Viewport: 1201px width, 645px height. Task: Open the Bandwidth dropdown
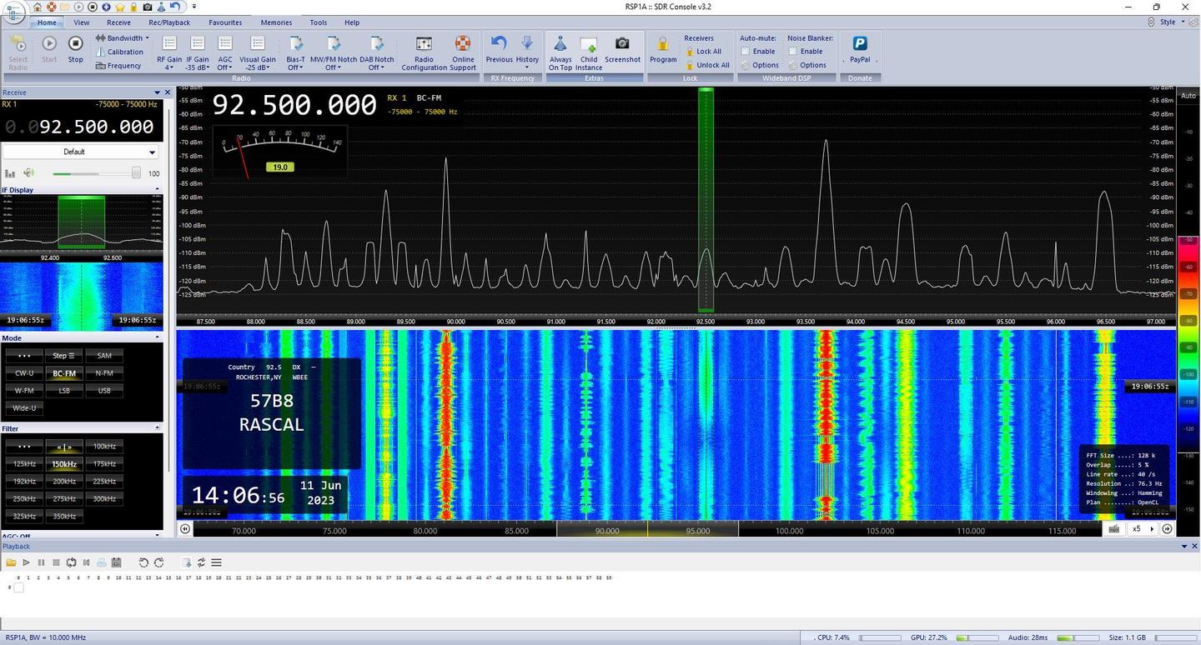coord(123,37)
